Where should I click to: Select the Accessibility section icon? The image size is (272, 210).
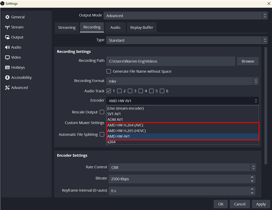pyautogui.click(x=7, y=77)
